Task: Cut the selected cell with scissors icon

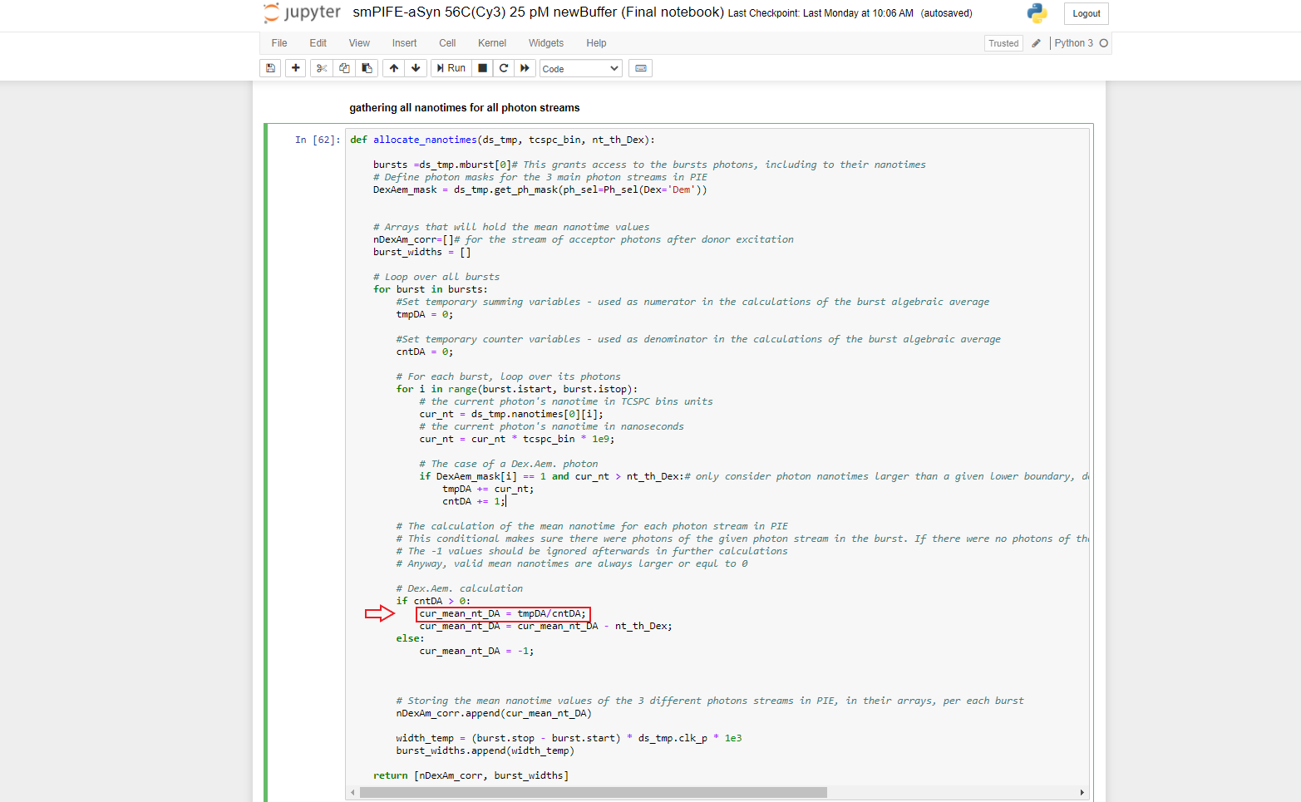Action: [x=322, y=68]
